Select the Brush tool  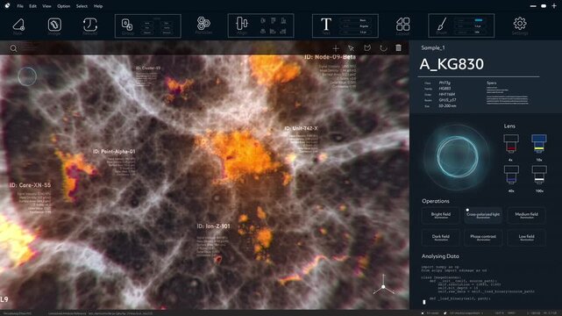click(x=442, y=25)
